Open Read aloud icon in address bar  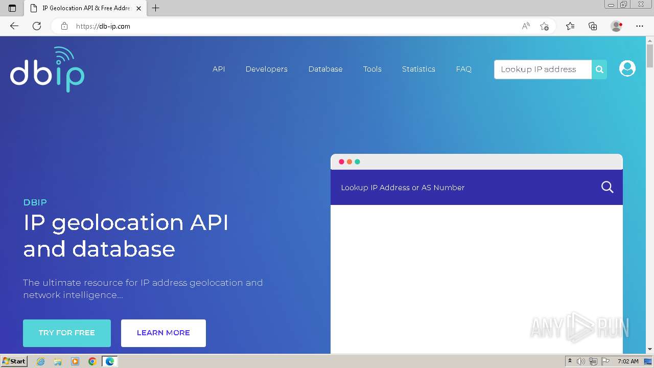(526, 26)
